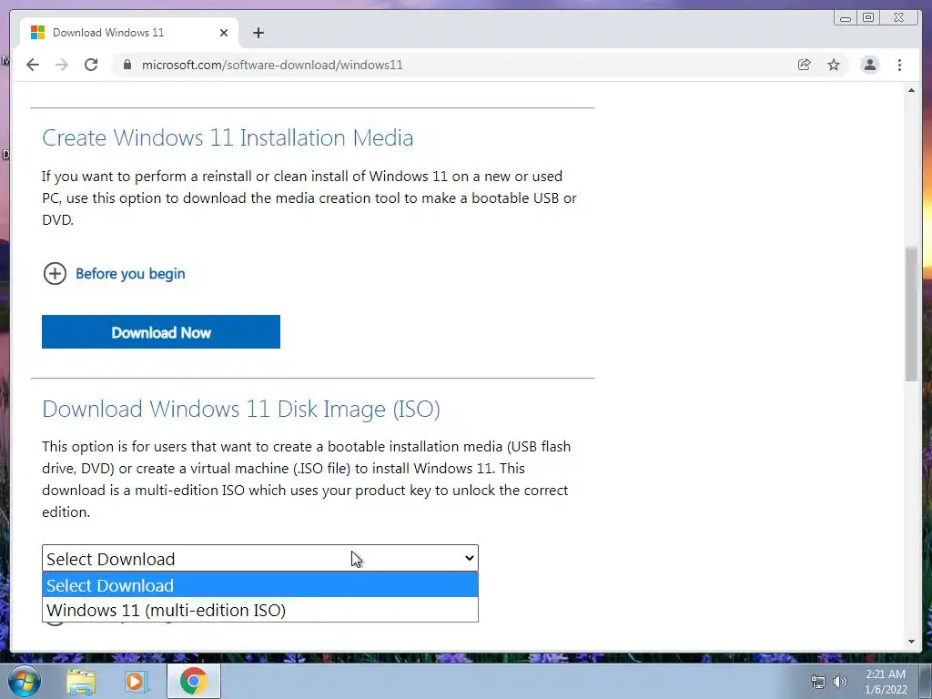Reload the Microsoft download page
This screenshot has height=699, width=932.
pyautogui.click(x=91, y=65)
